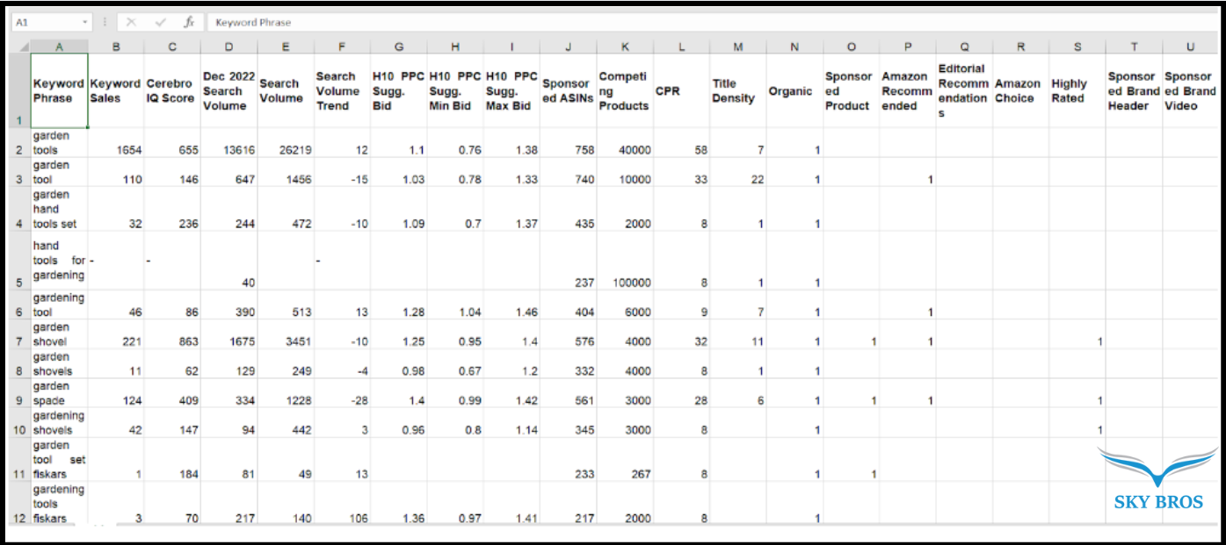Open the Name Box dropdown arrow
Screen dimensions: 1226x545
85,22
